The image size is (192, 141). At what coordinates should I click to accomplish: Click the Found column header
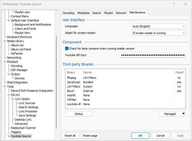179,72
